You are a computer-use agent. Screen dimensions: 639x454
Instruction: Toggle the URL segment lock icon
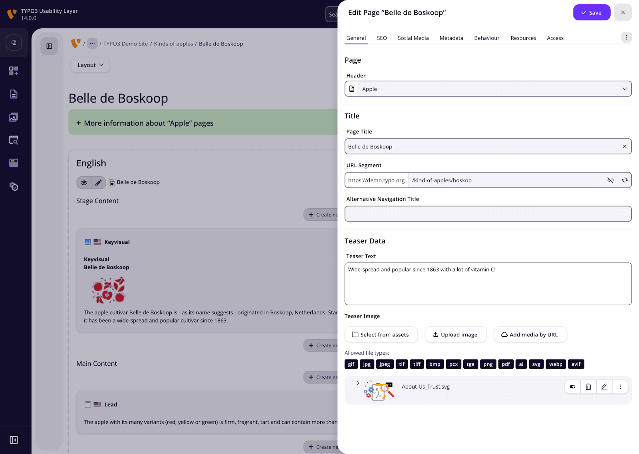[x=610, y=180]
